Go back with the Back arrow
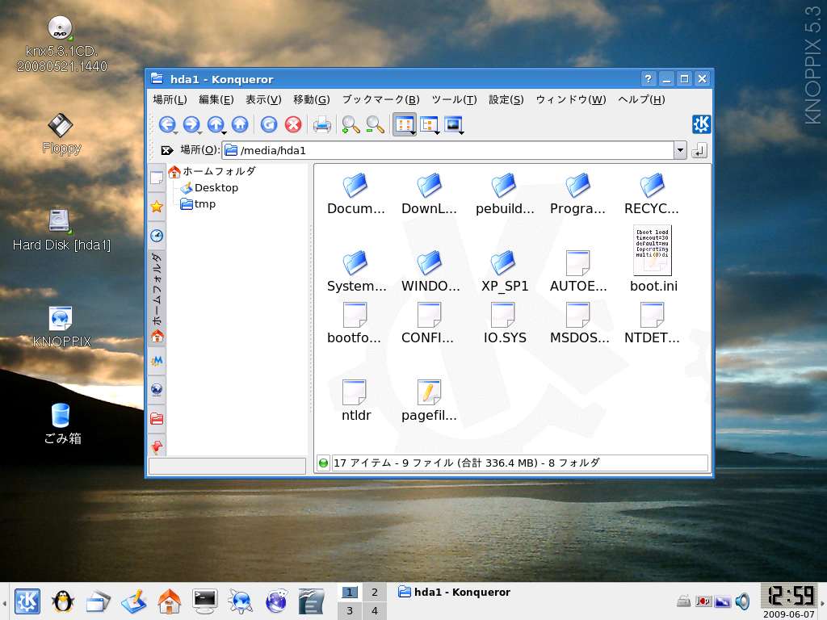Image resolution: width=827 pixels, height=620 pixels. pos(167,124)
